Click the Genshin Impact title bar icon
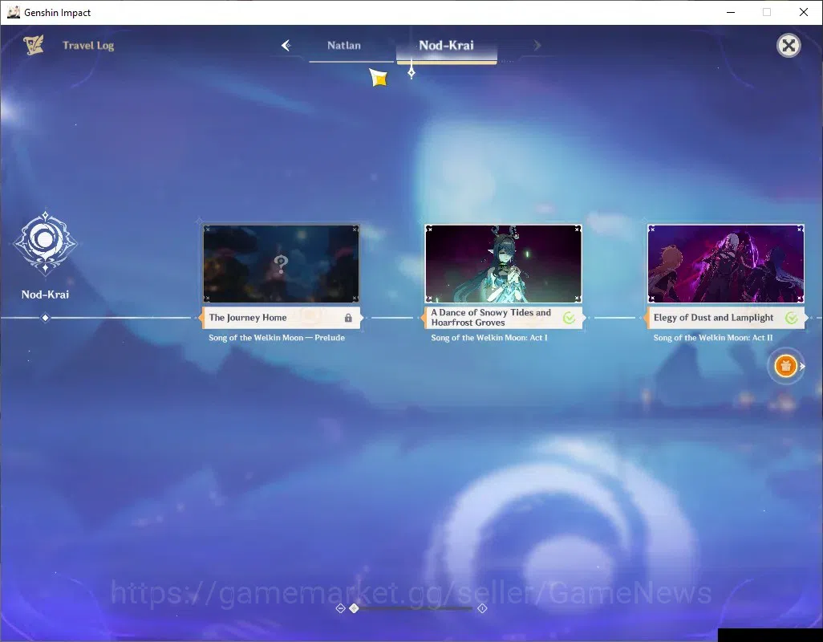The width and height of the screenshot is (823, 642). click(x=13, y=12)
